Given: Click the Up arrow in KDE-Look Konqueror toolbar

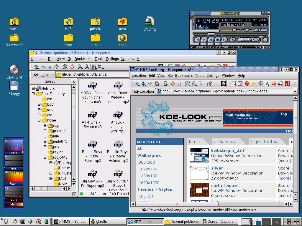Looking at the screenshot, I should 137,84.
